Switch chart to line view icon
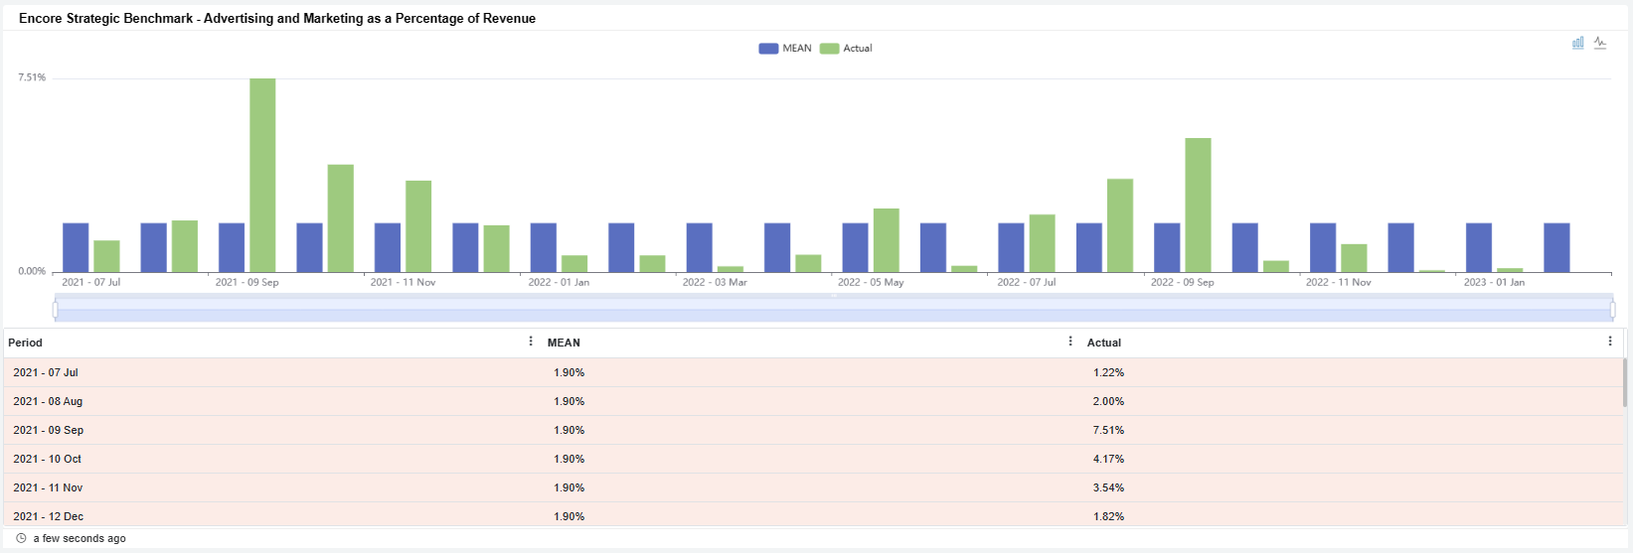1633x553 pixels. click(1599, 43)
